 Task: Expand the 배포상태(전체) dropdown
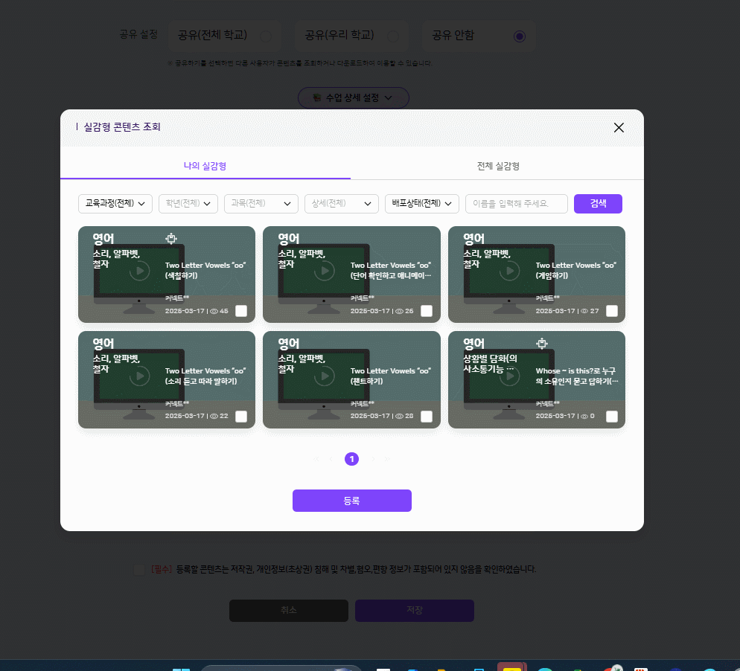click(421, 204)
